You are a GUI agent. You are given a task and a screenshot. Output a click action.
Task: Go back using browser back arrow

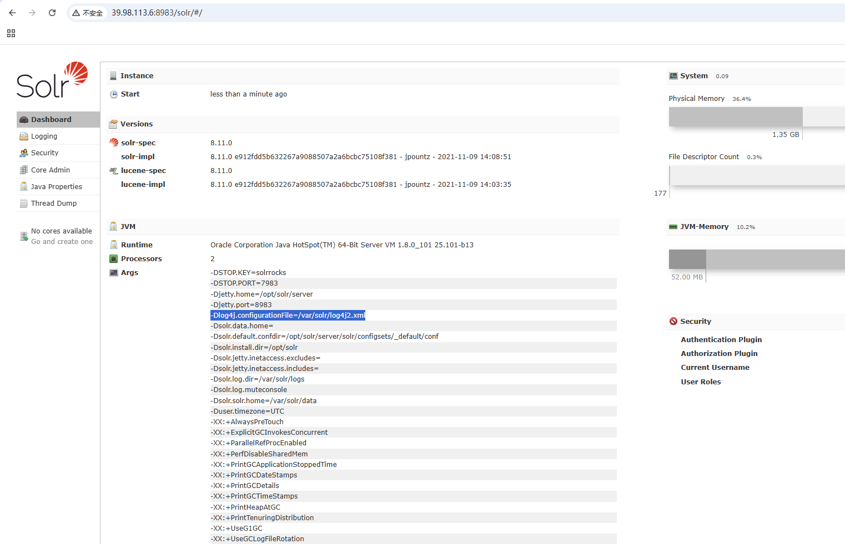tap(12, 13)
